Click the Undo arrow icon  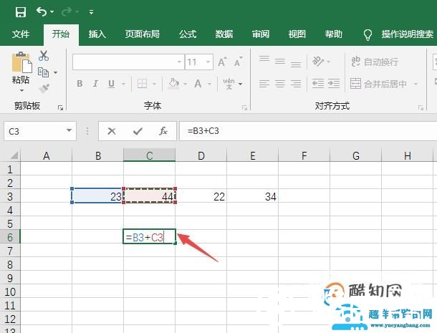coord(42,11)
